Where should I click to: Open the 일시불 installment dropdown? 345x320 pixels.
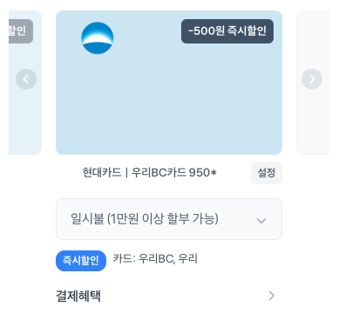(x=169, y=219)
